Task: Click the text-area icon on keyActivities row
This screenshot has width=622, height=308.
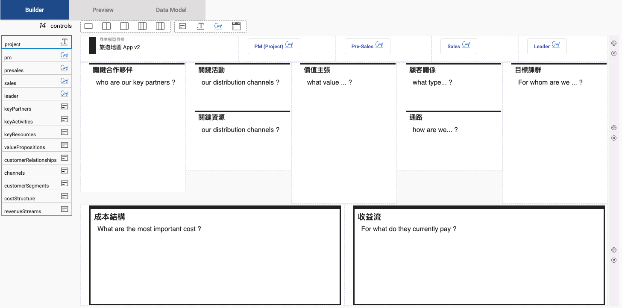Action: pyautogui.click(x=65, y=119)
